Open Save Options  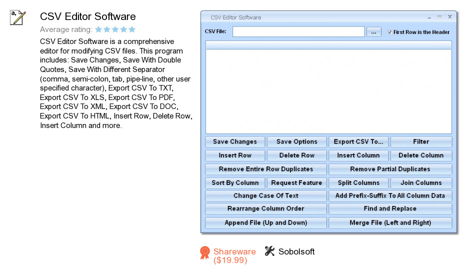coord(296,141)
